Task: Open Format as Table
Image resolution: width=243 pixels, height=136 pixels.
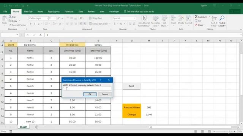Action: [x=155, y=21]
